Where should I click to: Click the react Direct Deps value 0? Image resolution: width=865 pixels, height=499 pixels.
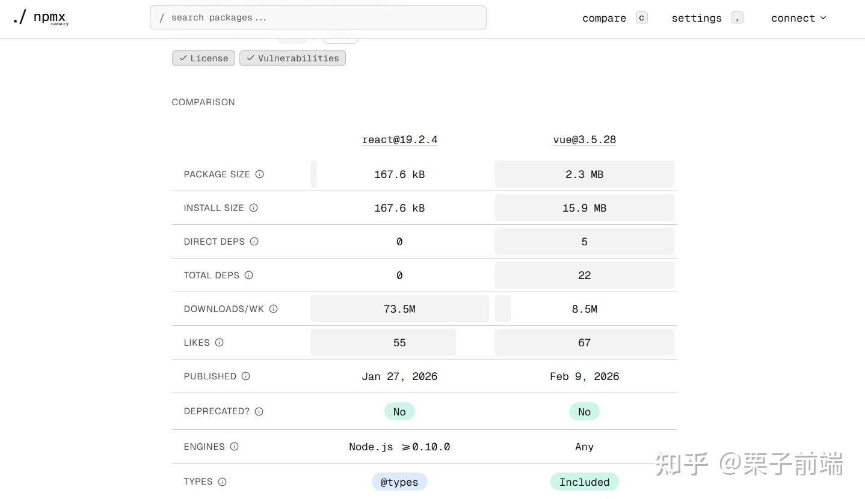pyautogui.click(x=399, y=242)
